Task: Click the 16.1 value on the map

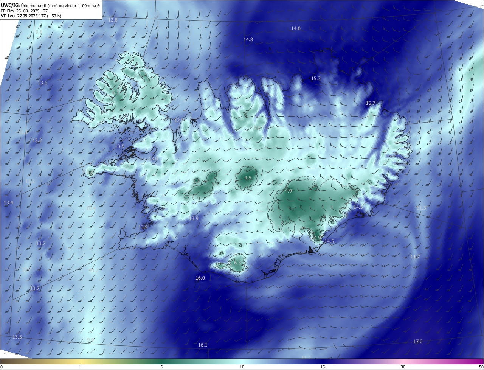Action: (x=203, y=345)
